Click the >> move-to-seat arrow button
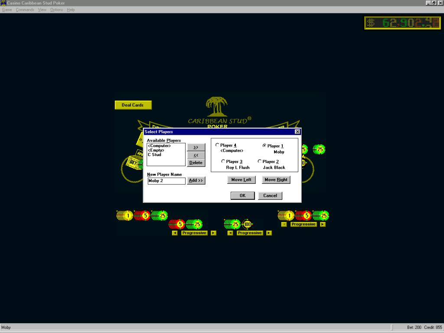Screen dimensions: 444x333 coord(196,147)
